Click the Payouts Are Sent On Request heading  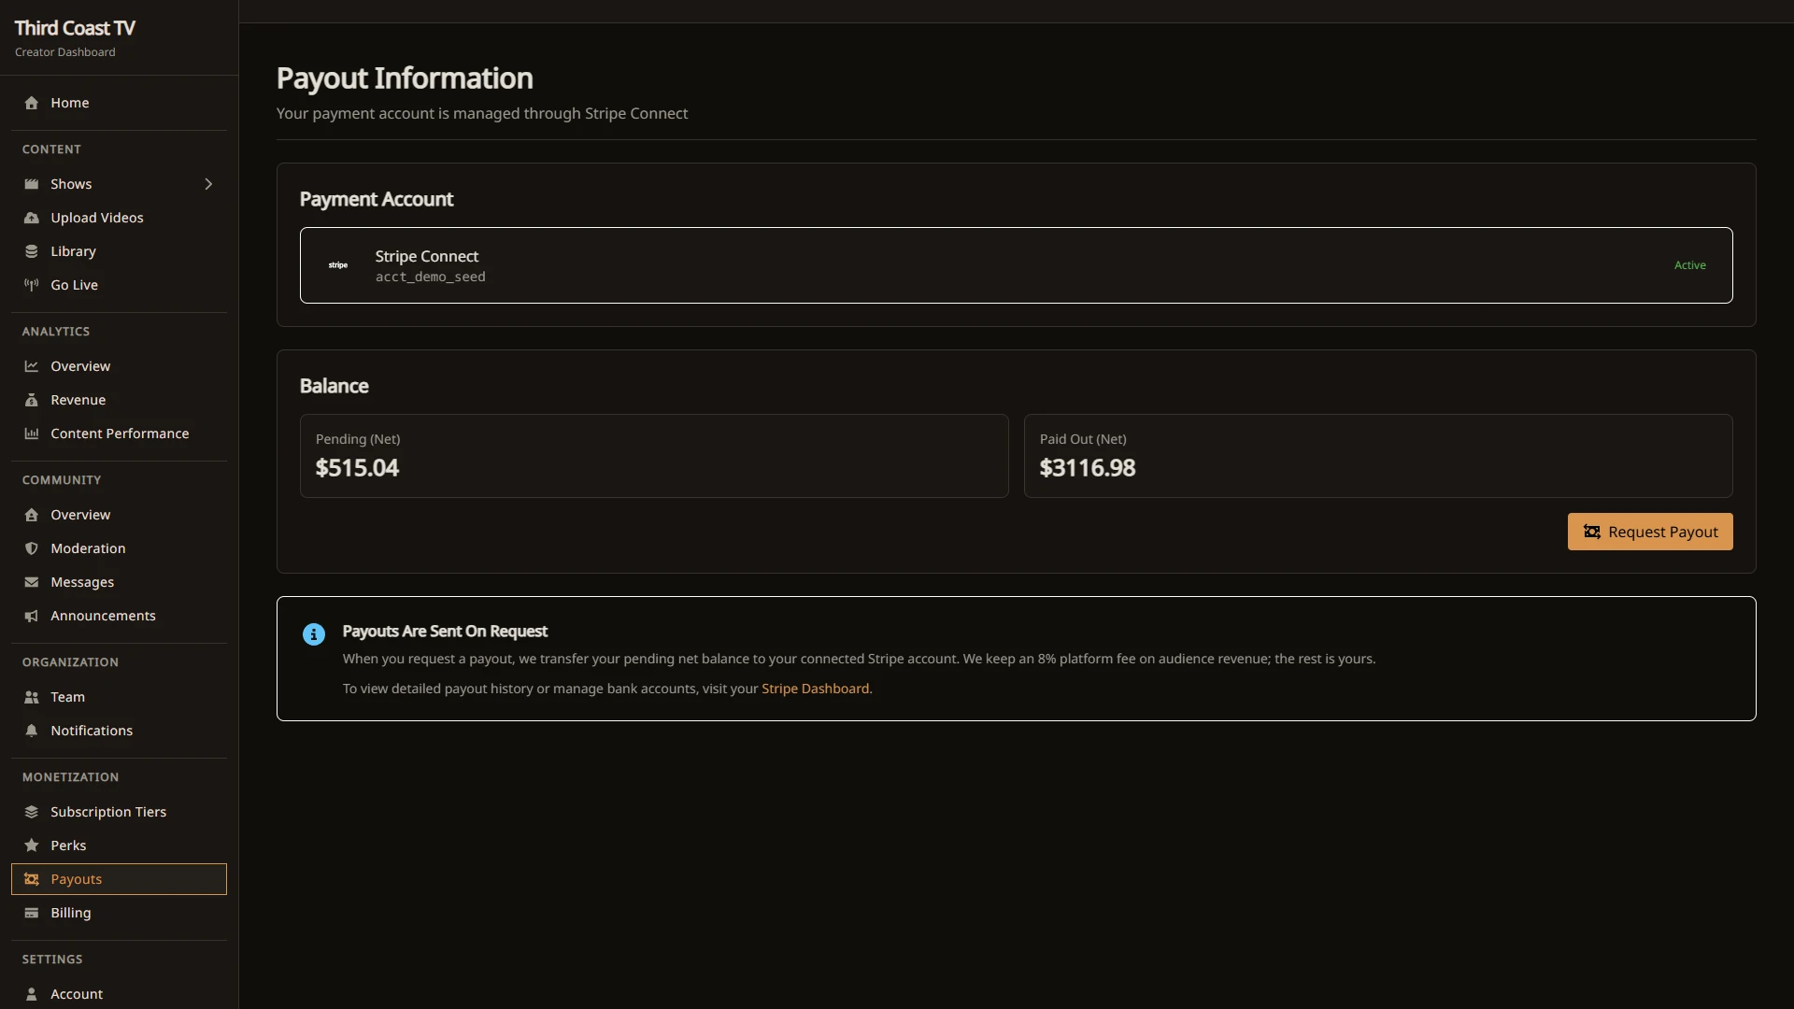tap(445, 632)
